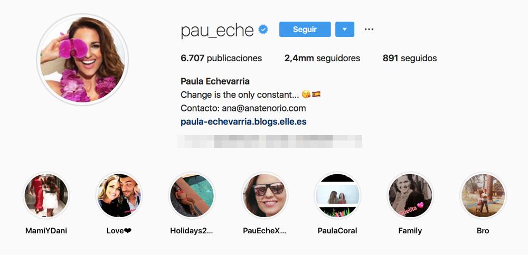Open the PaulaCoral story highlight

pyautogui.click(x=337, y=196)
